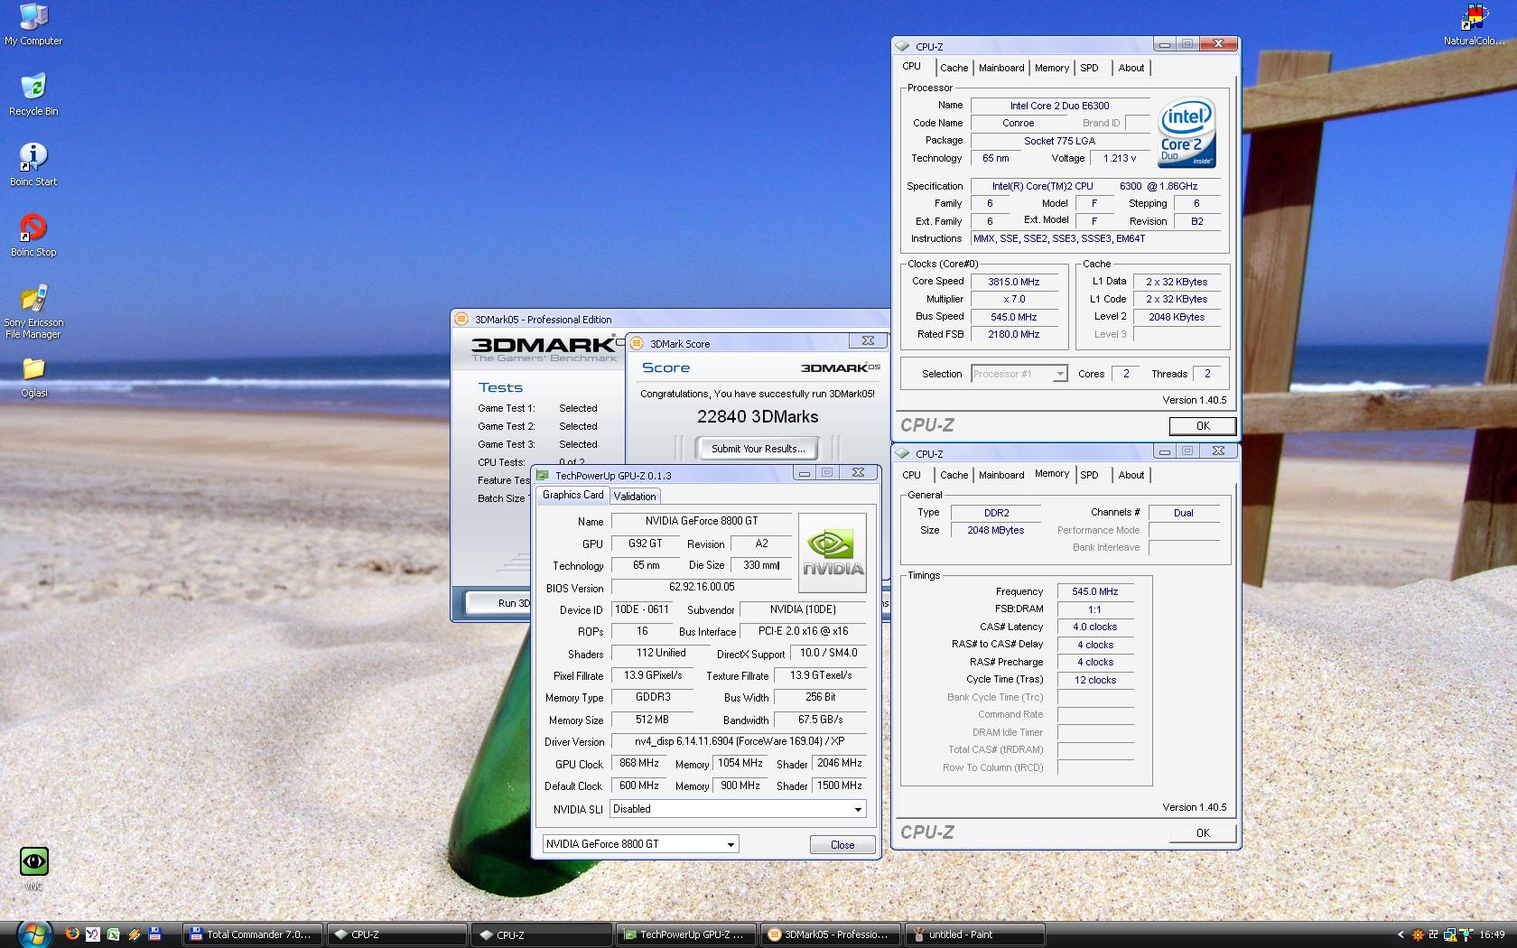
Task: Click the Rated FSB 2180.0 MHz value
Action: tap(1013, 334)
